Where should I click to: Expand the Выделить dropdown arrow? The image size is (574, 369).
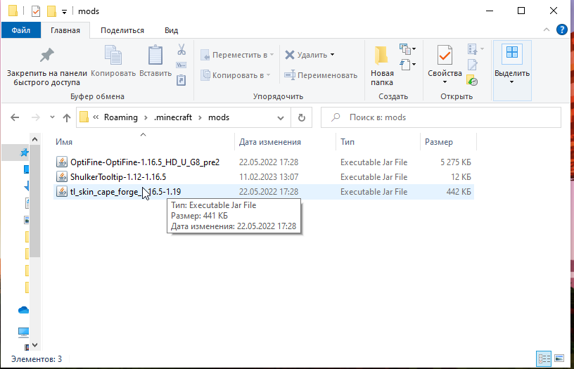(x=512, y=82)
